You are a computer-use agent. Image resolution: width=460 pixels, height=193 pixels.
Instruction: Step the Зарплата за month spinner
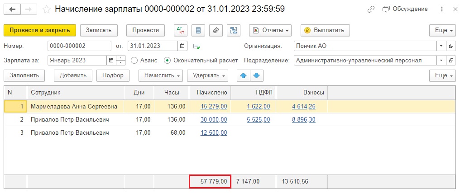tap(121, 61)
